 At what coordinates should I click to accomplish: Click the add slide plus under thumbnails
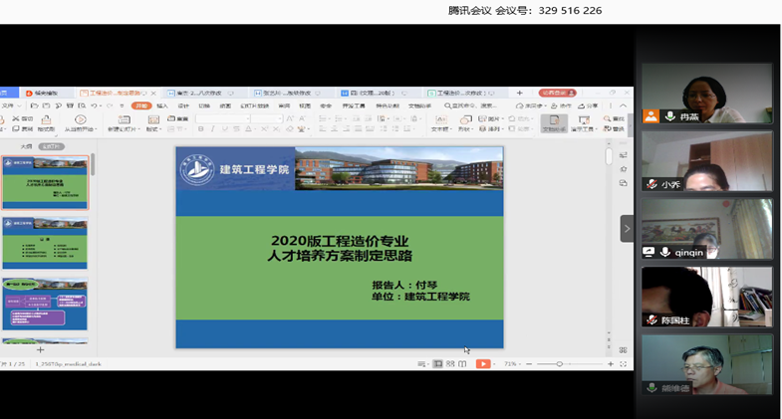(41, 350)
